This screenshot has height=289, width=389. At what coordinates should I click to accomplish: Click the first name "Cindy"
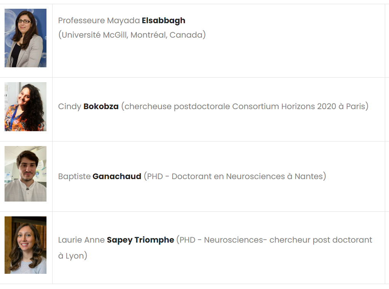pos(70,106)
